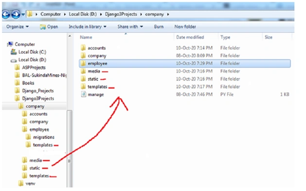Click Computer icon in navigation tree
Viewport: 306px width, 191px height.
(x=10, y=44)
